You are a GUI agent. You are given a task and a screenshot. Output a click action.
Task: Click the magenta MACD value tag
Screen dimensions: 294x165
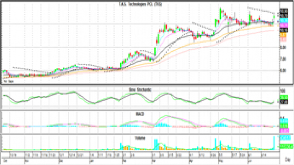[284, 130]
